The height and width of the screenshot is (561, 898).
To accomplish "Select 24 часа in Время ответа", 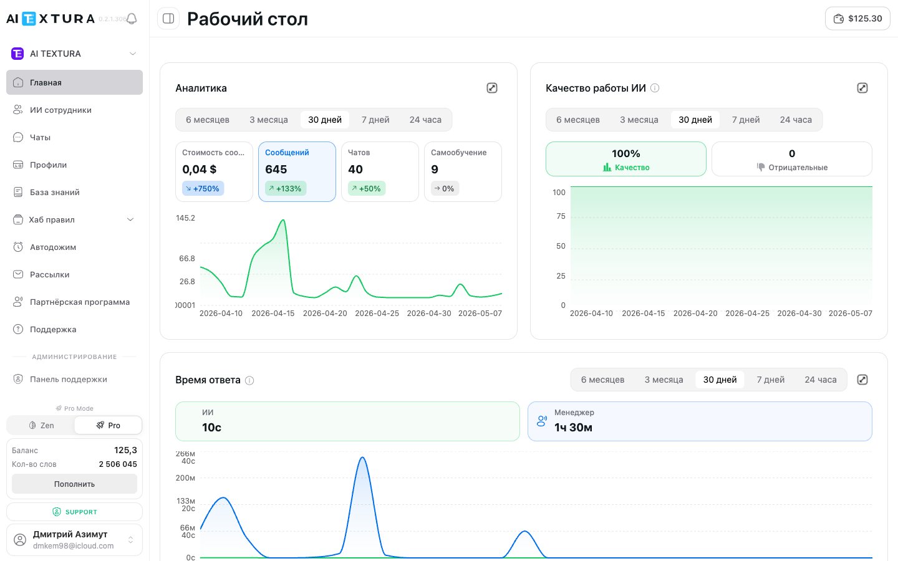I will click(x=821, y=380).
